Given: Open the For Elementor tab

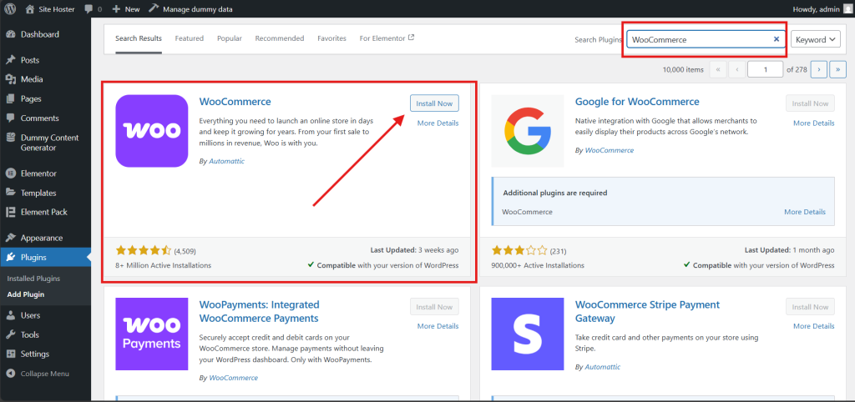Looking at the screenshot, I should pyautogui.click(x=387, y=38).
